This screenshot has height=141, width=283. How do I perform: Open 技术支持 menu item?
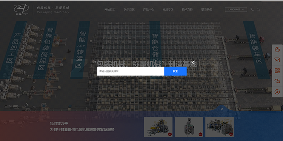(x=187, y=9)
